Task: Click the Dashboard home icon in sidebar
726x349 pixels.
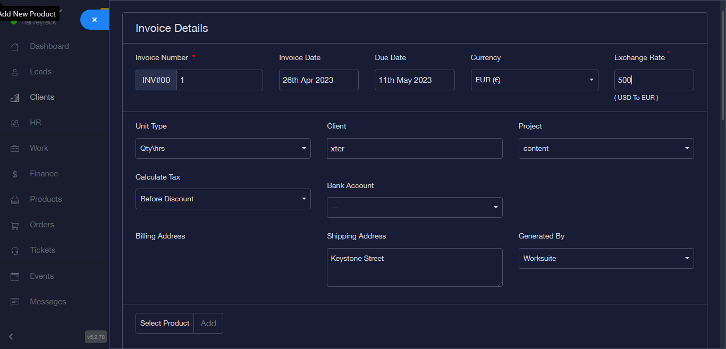Action: click(x=15, y=46)
